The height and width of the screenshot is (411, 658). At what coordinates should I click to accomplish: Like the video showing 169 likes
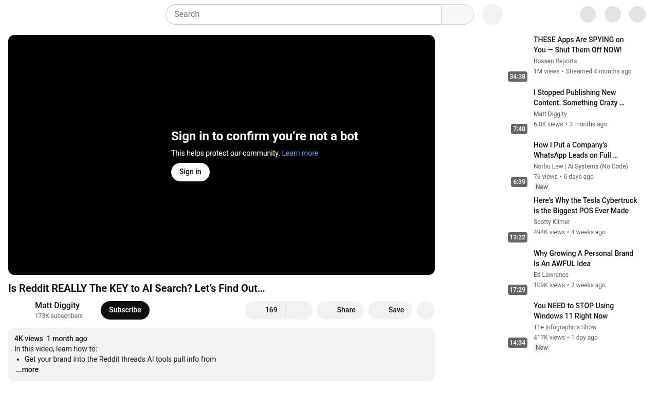click(265, 310)
